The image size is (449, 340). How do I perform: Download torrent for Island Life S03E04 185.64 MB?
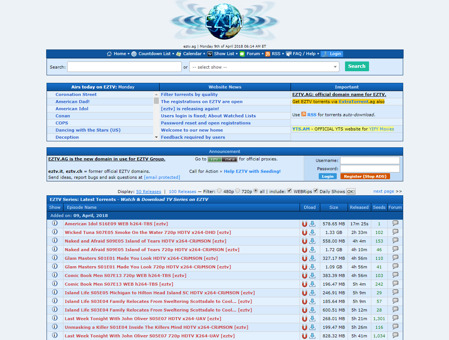[x=312, y=301]
